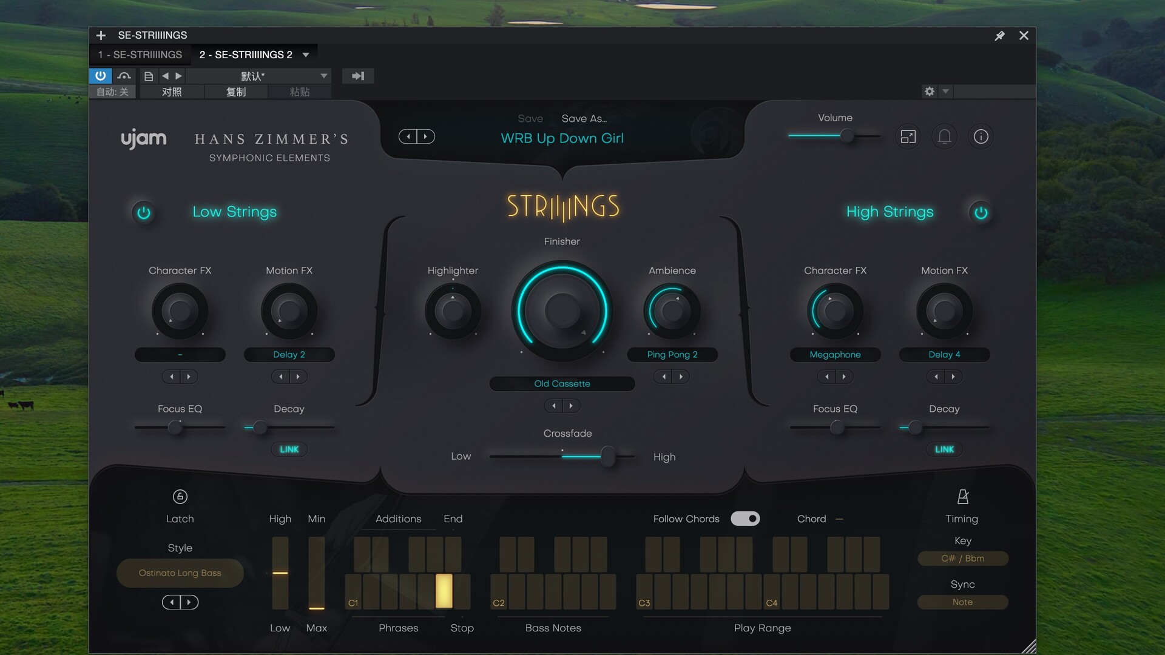Click the Highlighter knob
Viewport: 1165px width, 655px height.
click(x=453, y=311)
